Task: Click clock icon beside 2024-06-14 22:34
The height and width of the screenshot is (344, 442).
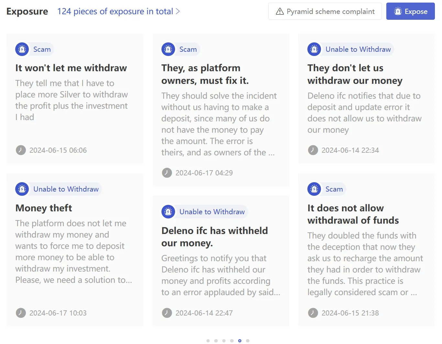Action: [313, 150]
